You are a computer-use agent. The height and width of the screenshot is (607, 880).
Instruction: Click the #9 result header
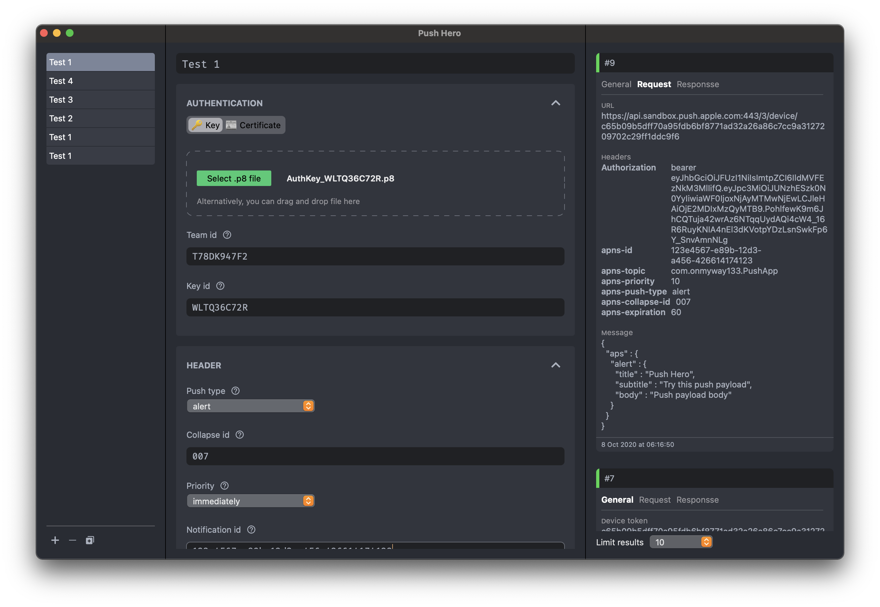tap(715, 63)
